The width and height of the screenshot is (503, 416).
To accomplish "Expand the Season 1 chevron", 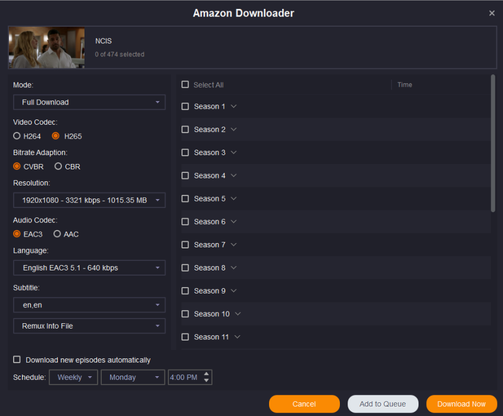I will tap(233, 106).
